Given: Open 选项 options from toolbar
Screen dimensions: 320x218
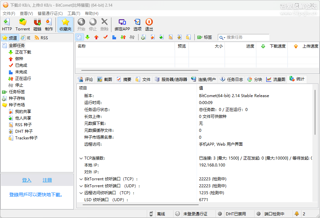Looking at the screenshot, I should click(137, 24).
